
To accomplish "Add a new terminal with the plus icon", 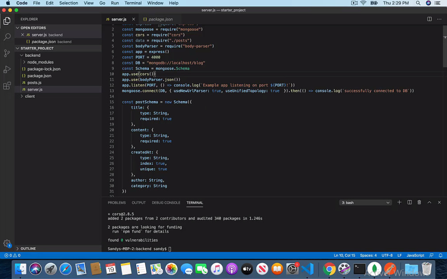I will [x=399, y=202].
